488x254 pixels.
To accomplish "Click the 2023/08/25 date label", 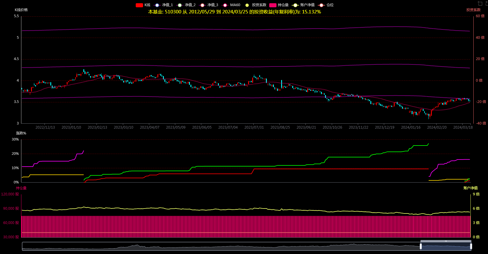I will tap(280, 127).
